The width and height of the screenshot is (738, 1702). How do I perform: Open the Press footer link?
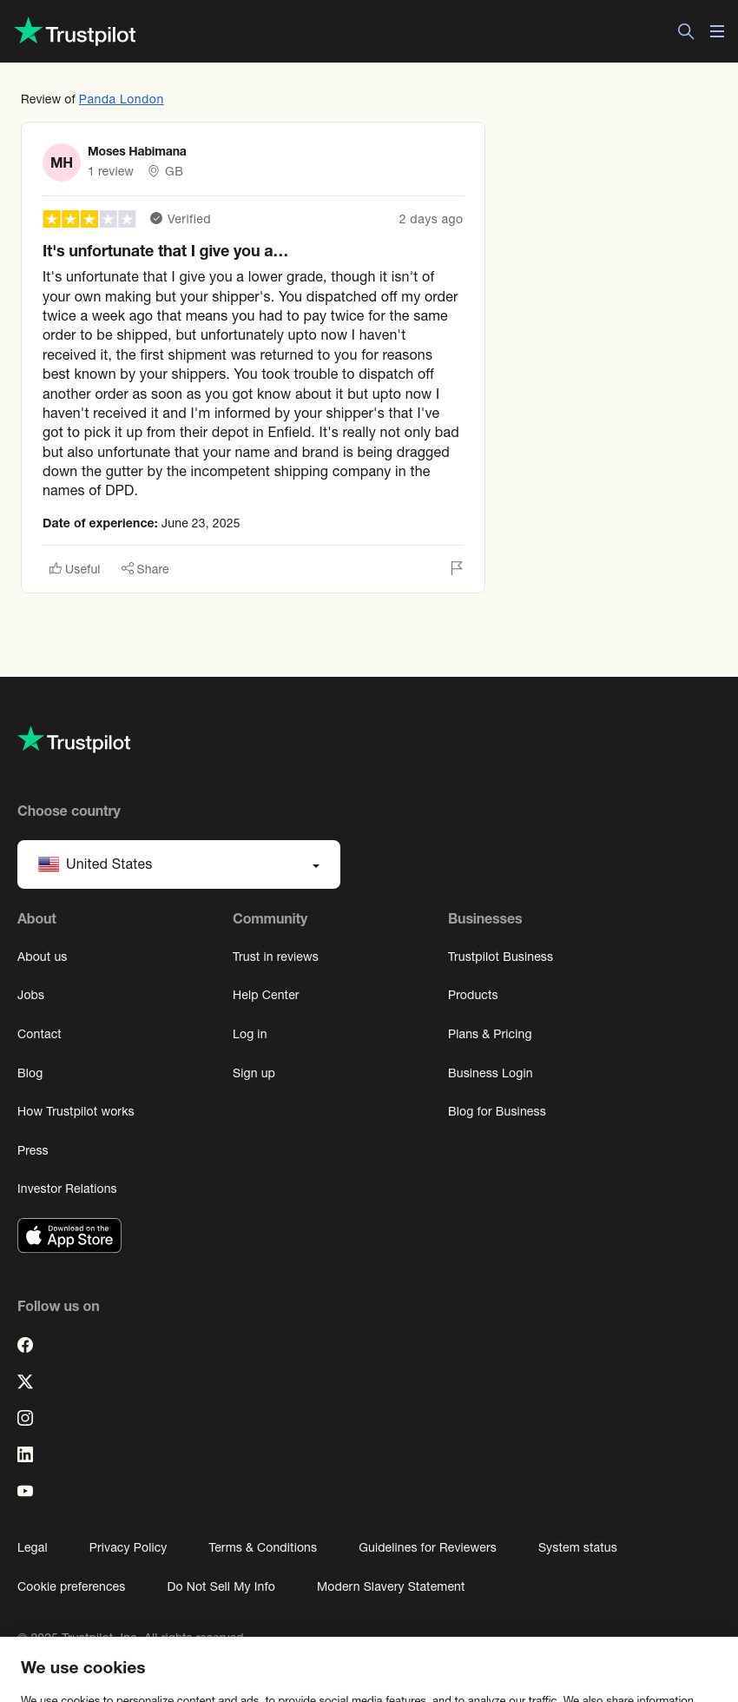click(33, 1150)
